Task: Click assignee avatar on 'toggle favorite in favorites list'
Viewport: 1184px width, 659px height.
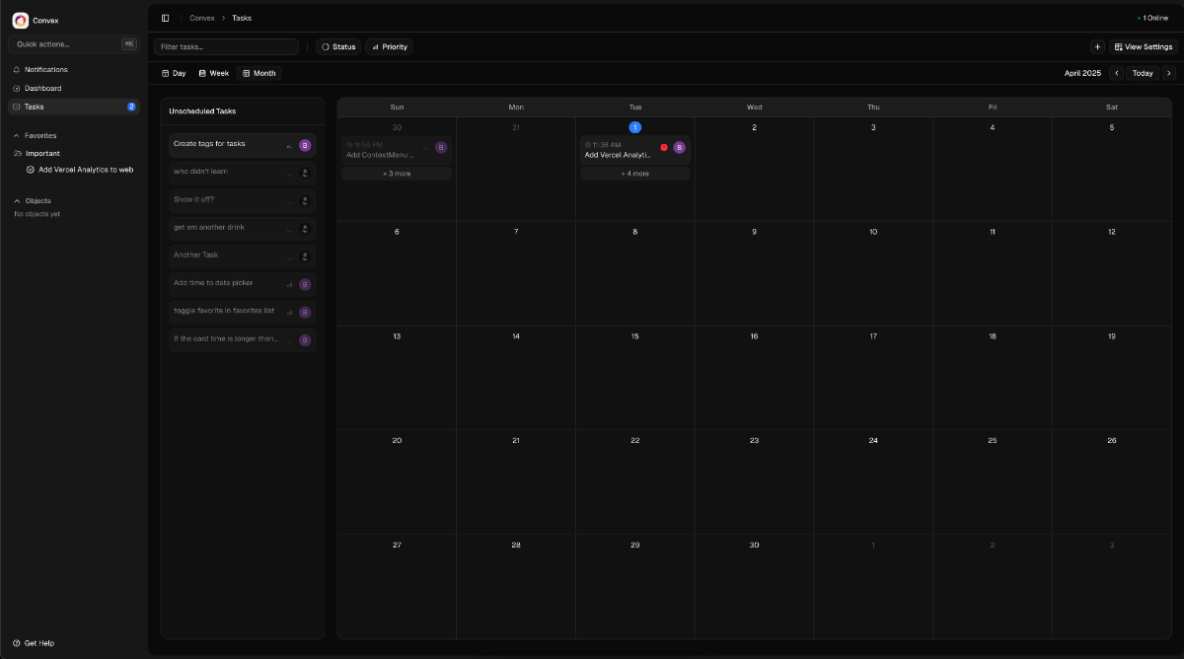Action: coord(305,312)
